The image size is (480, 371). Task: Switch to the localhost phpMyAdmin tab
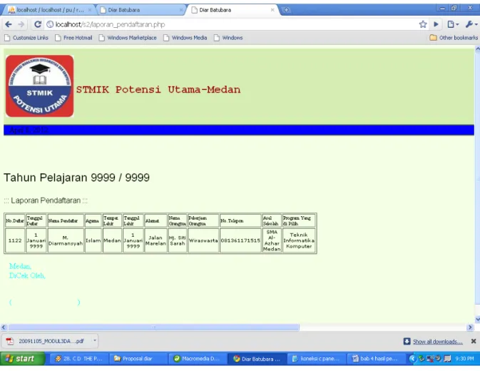coord(49,10)
